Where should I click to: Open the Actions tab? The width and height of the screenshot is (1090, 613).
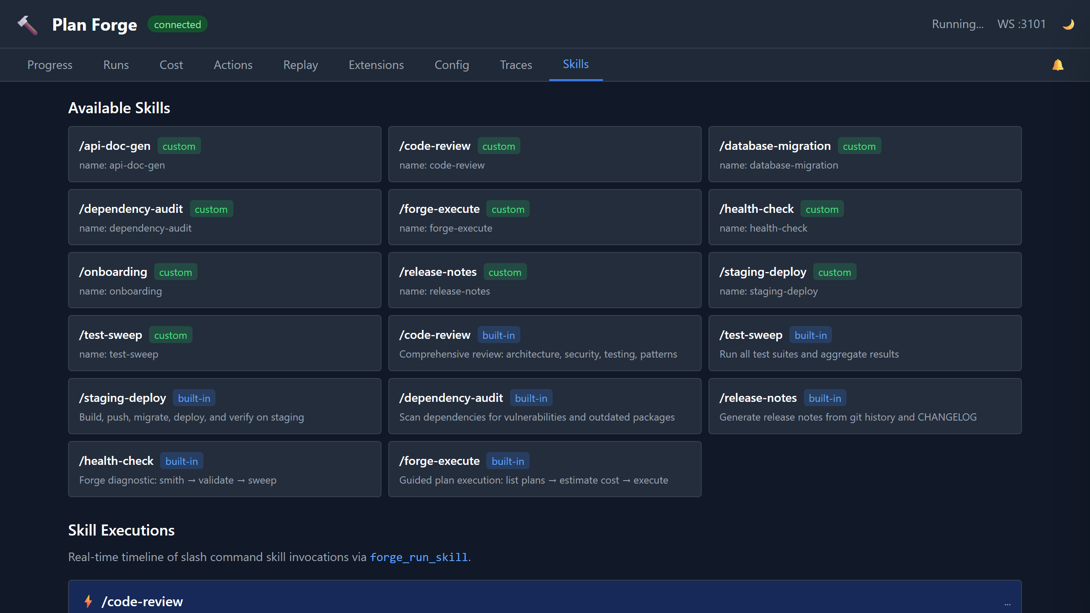pyautogui.click(x=232, y=65)
